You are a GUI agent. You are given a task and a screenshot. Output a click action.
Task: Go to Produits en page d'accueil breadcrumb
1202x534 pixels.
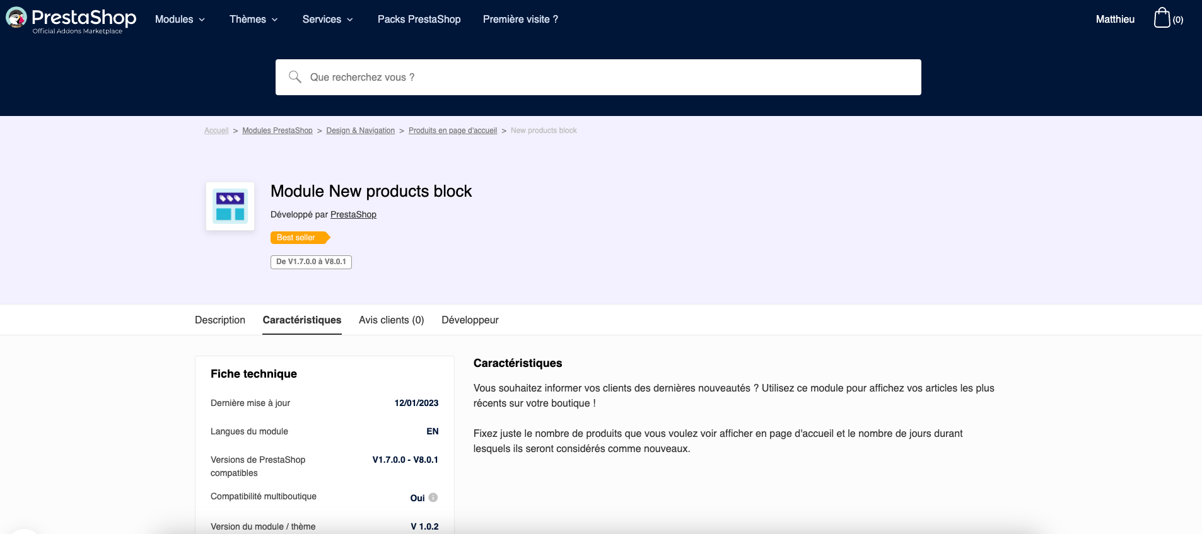tap(453, 131)
